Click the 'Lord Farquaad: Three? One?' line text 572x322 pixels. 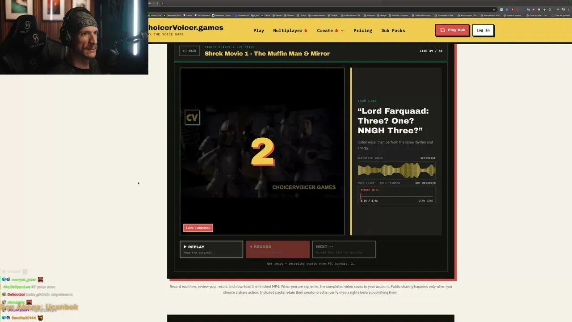(x=393, y=120)
